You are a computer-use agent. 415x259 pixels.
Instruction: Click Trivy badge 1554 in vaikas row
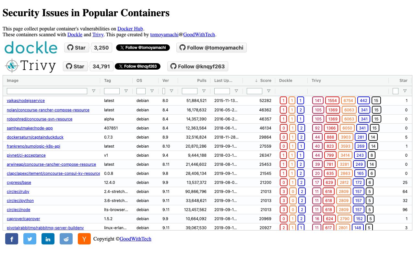pyautogui.click(x=332, y=101)
